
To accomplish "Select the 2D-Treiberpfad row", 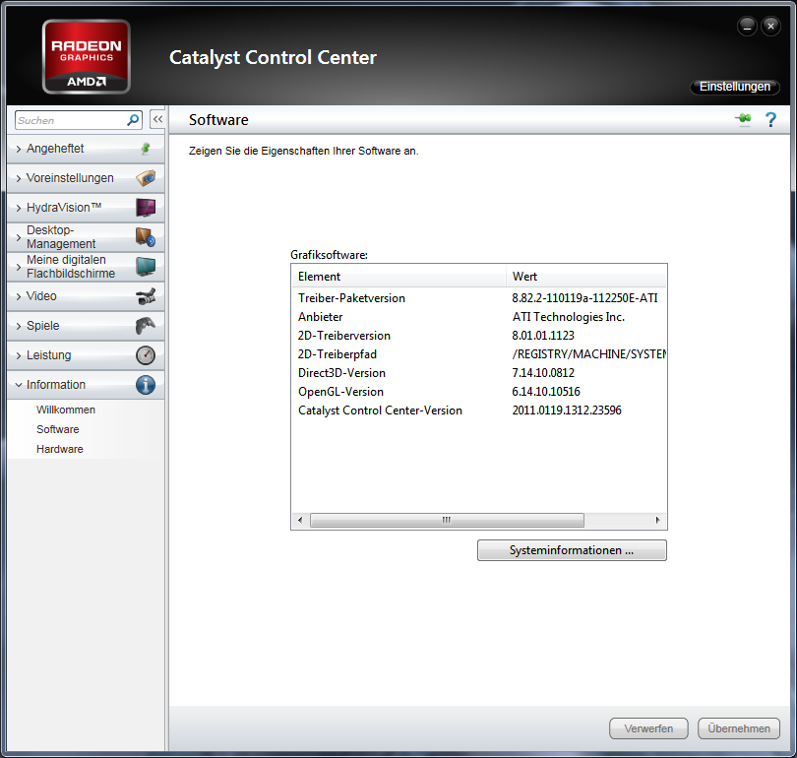I will point(479,354).
